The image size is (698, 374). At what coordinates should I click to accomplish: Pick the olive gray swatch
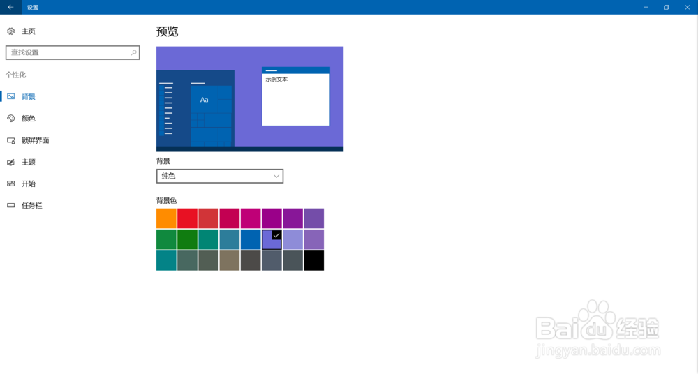(x=208, y=261)
